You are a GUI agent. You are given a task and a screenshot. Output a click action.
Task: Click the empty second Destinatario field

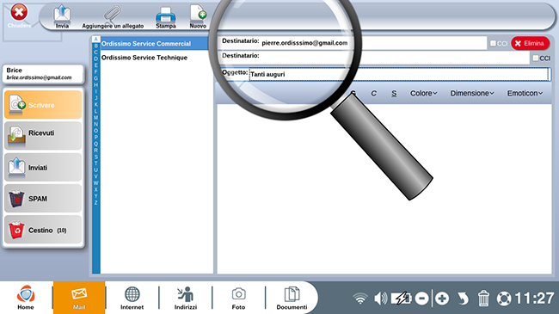click(x=394, y=58)
